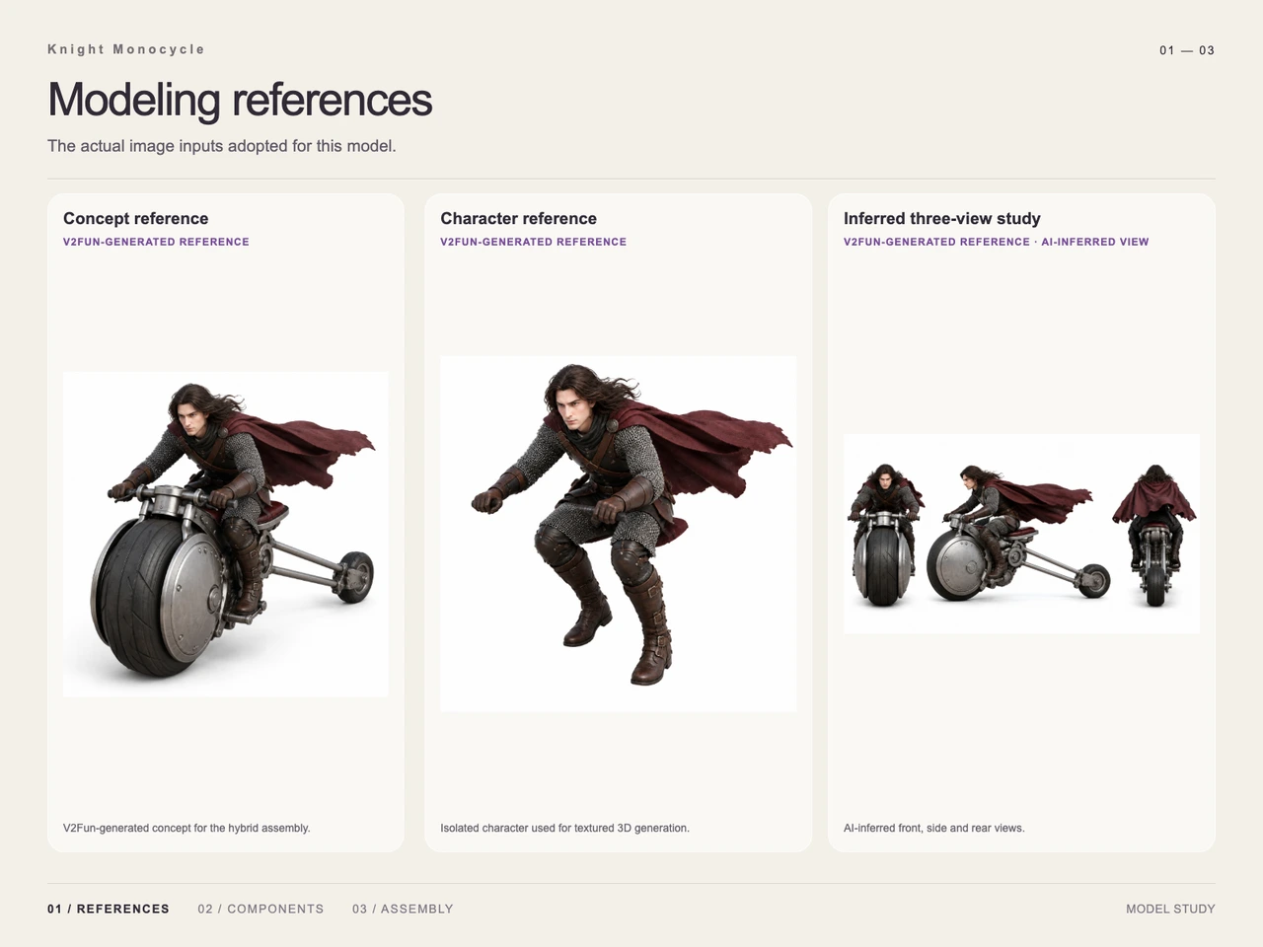
Task: Click the '01 — 03' page counter
Action: point(1187,50)
